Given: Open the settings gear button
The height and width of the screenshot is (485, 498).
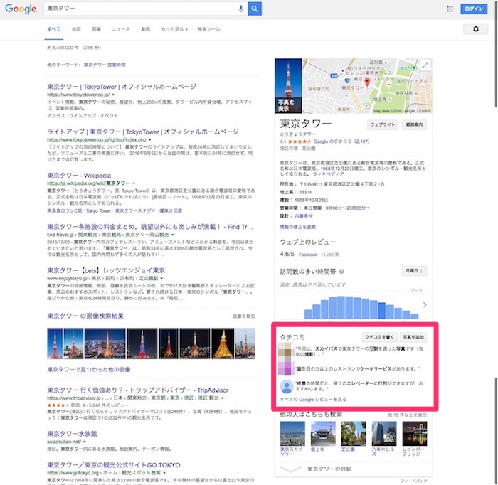Looking at the screenshot, I should [x=475, y=29].
